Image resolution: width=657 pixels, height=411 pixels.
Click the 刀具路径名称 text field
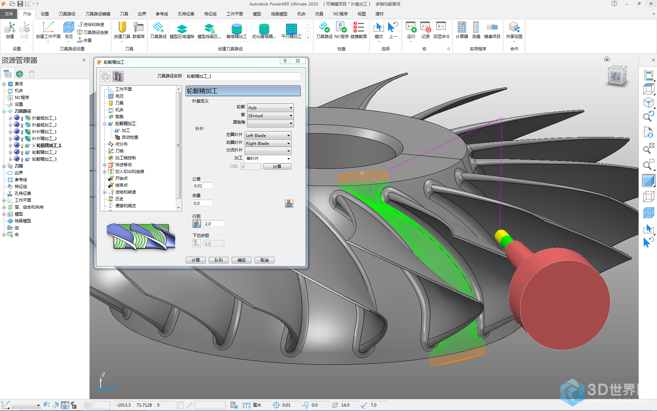click(x=243, y=76)
